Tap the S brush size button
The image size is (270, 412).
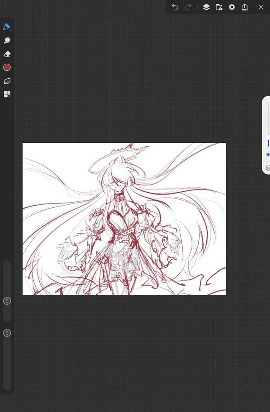click(7, 301)
